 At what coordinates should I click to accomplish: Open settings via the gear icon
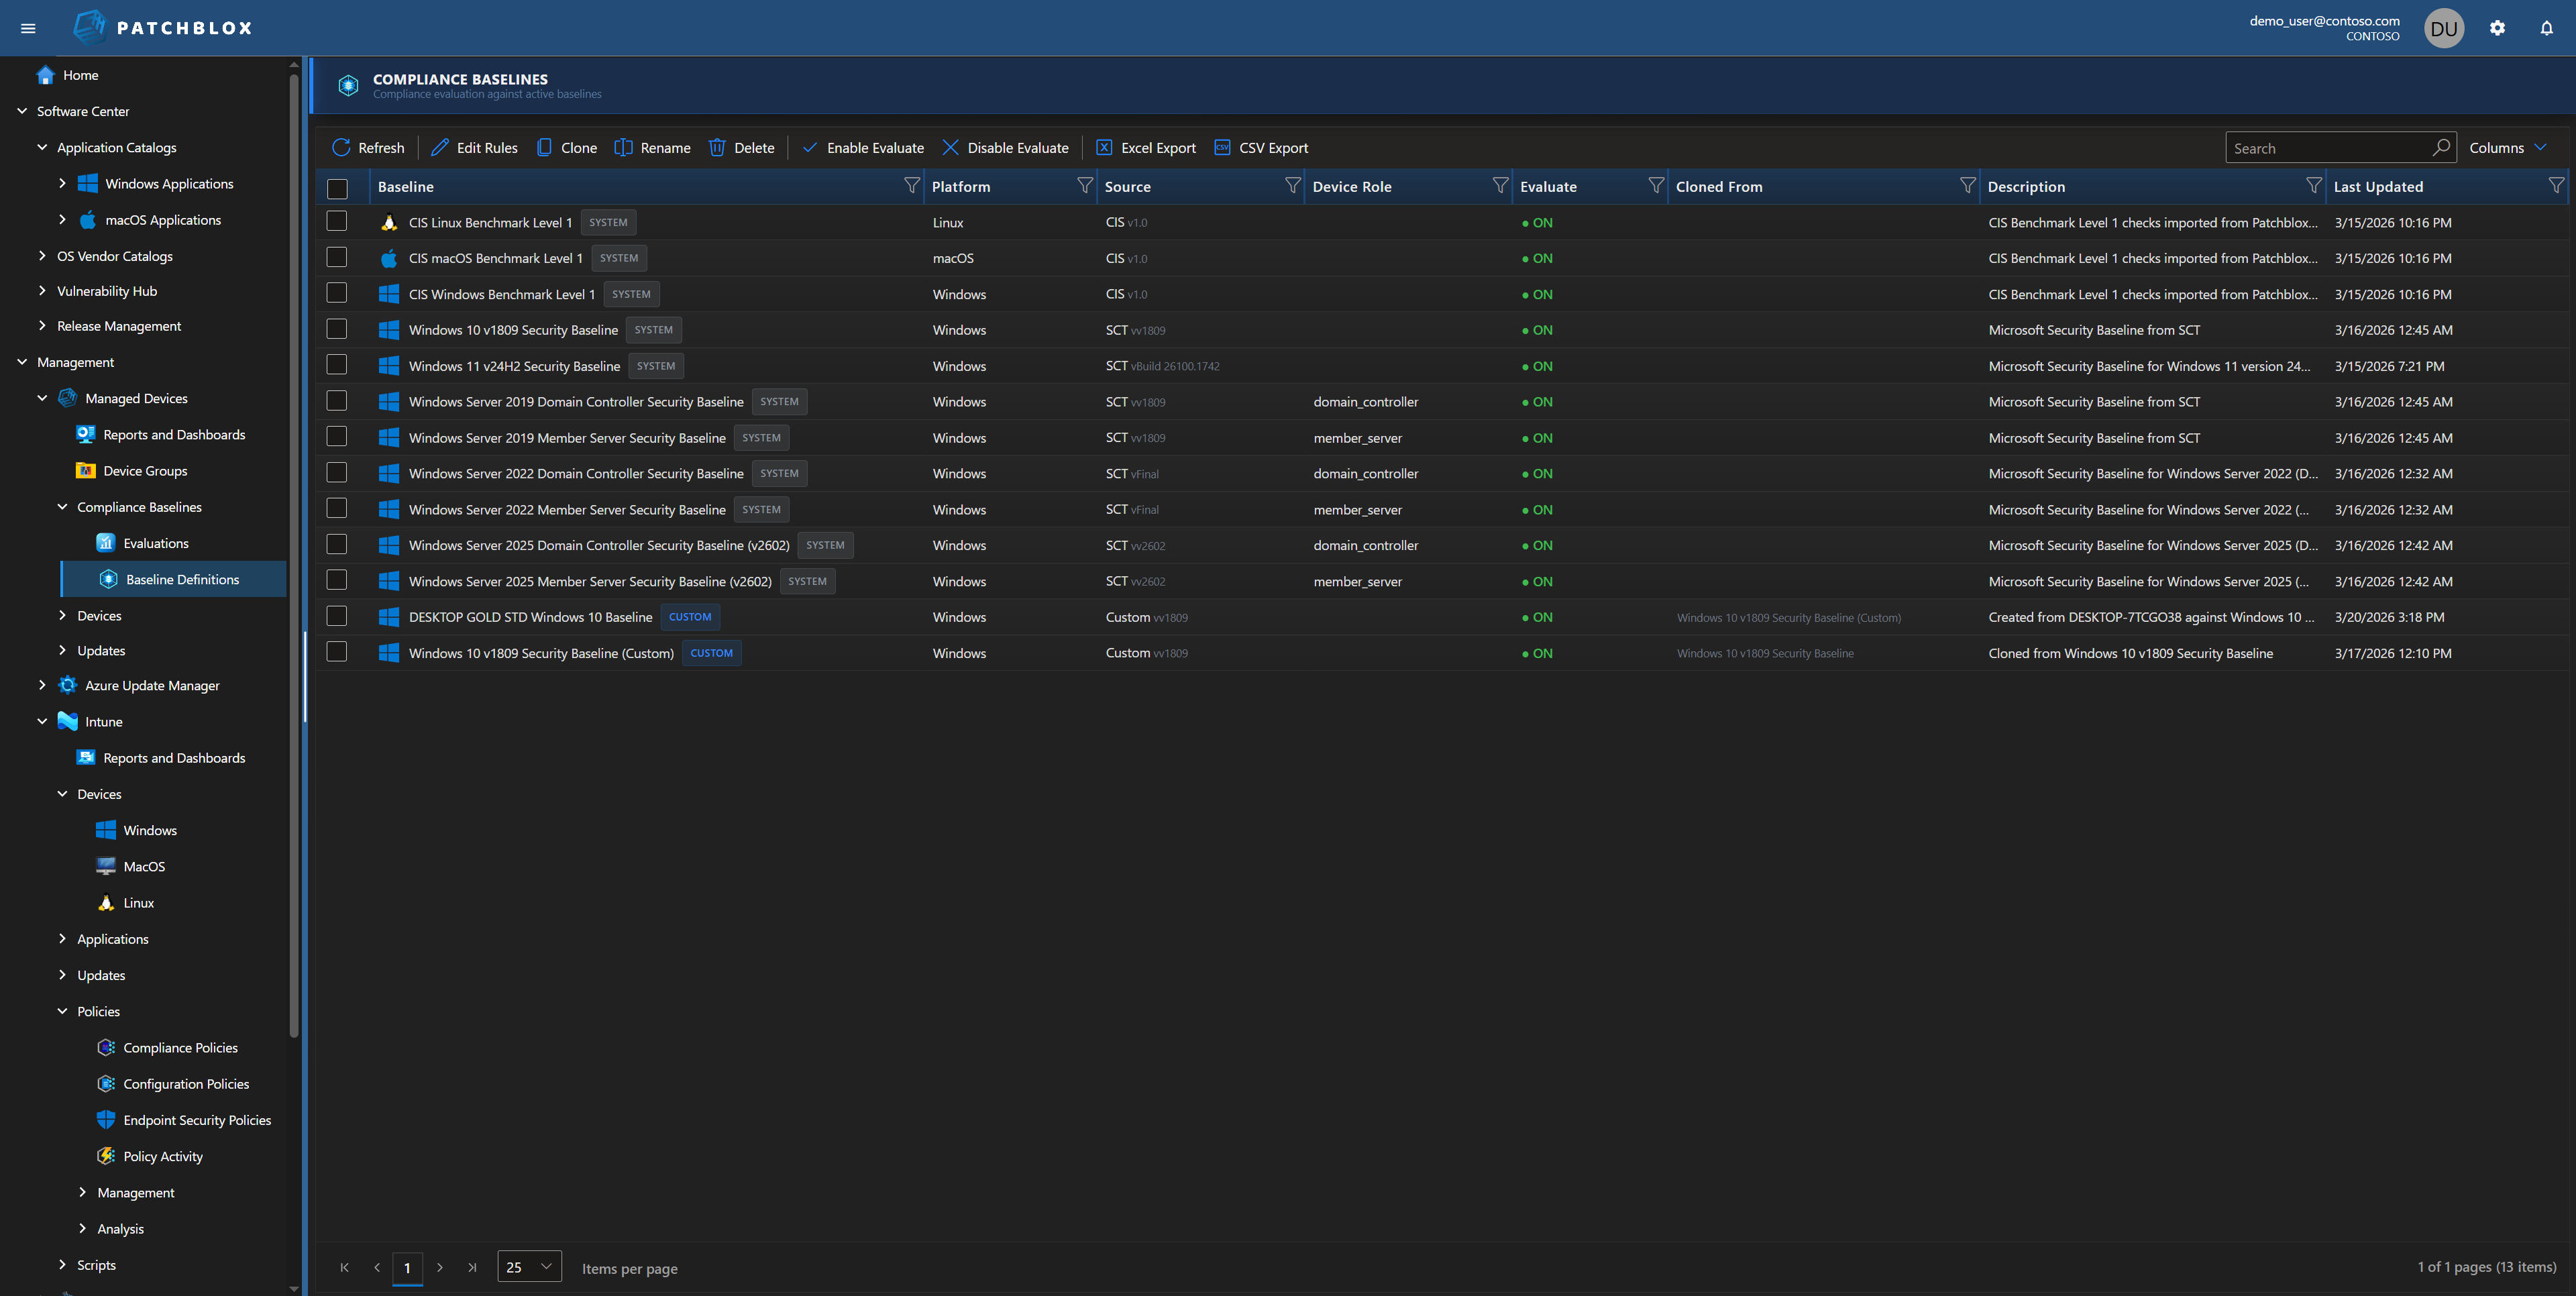pos(2497,27)
